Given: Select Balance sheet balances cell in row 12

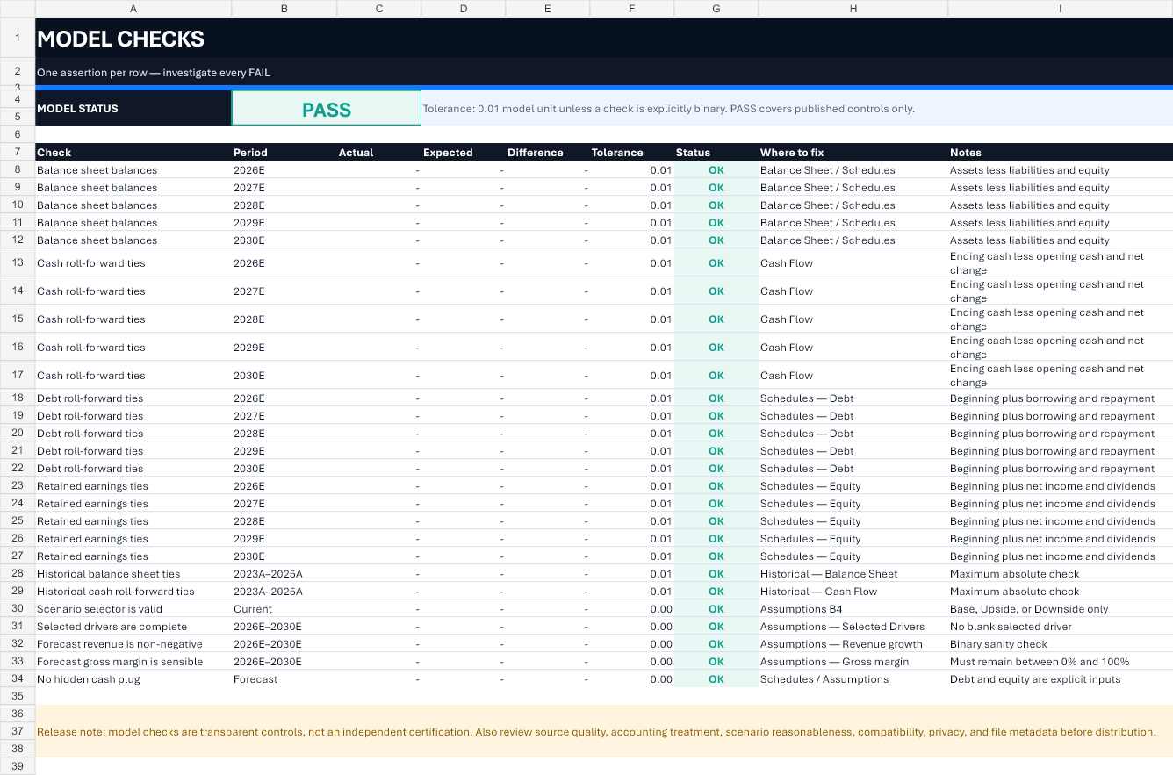Looking at the screenshot, I should click(x=133, y=240).
